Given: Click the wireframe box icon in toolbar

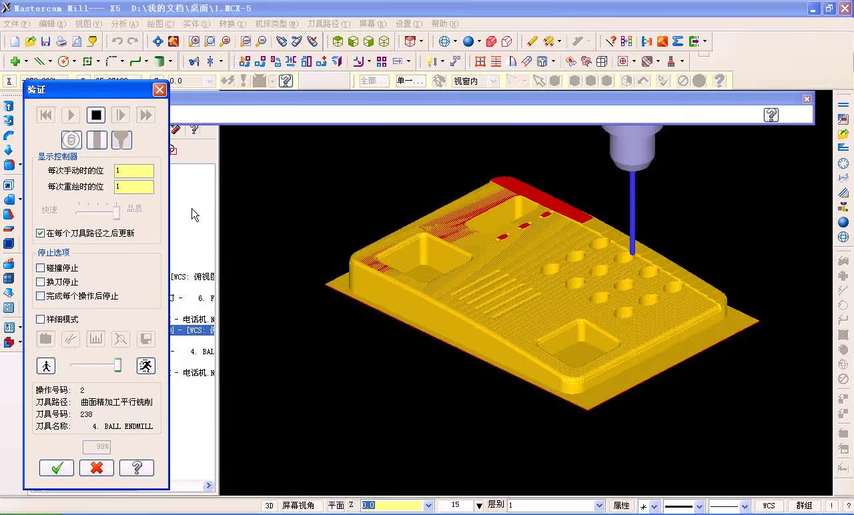Looking at the screenshot, I should click(x=601, y=61).
